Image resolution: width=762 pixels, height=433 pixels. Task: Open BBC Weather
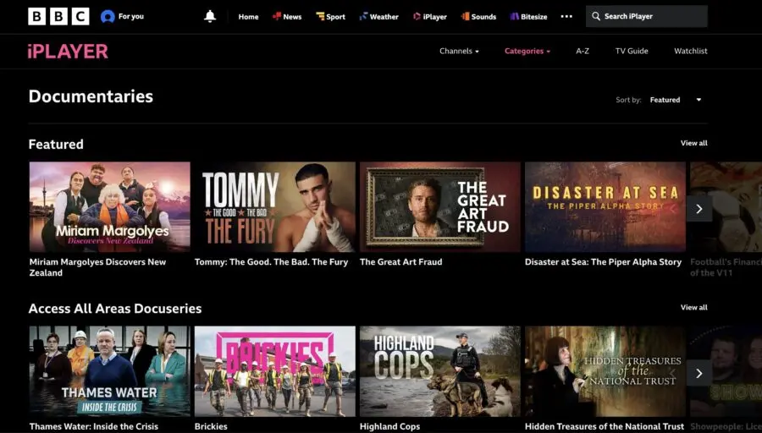(x=378, y=16)
